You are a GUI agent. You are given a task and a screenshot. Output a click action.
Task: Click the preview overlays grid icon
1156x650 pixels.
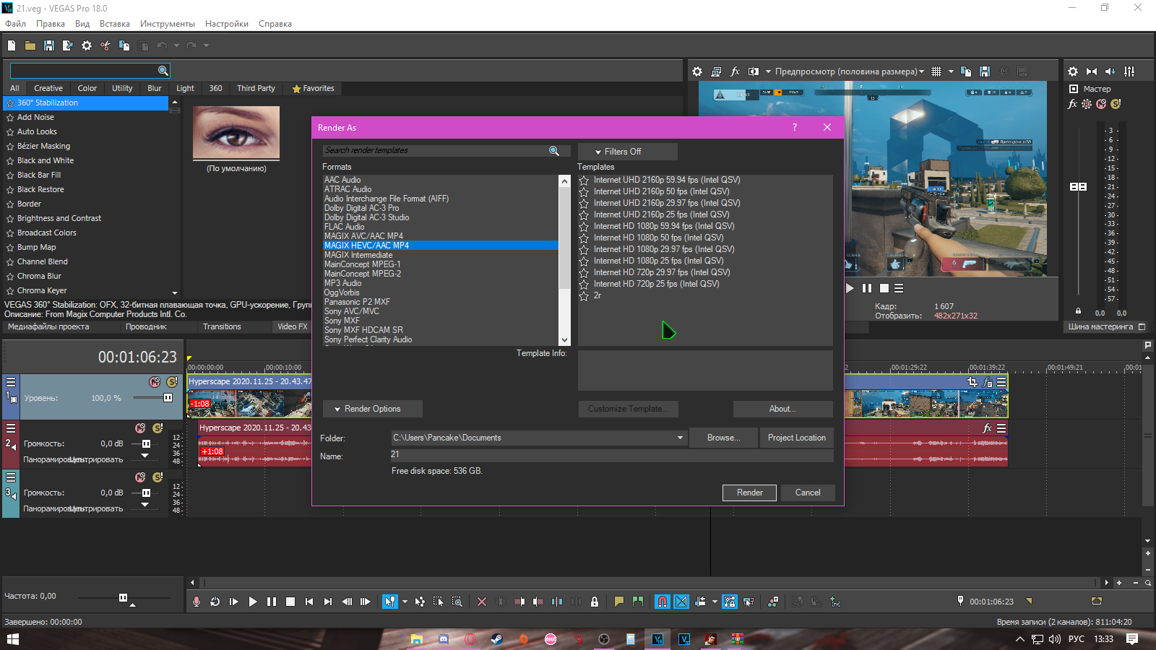(936, 71)
